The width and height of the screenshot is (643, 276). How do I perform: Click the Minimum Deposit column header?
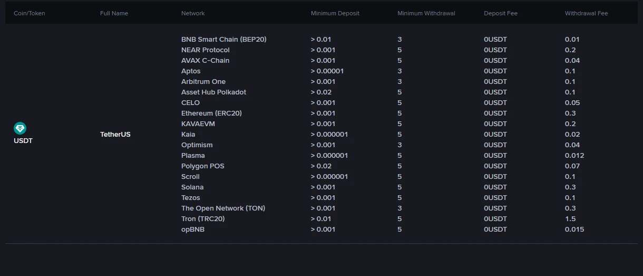coord(335,13)
